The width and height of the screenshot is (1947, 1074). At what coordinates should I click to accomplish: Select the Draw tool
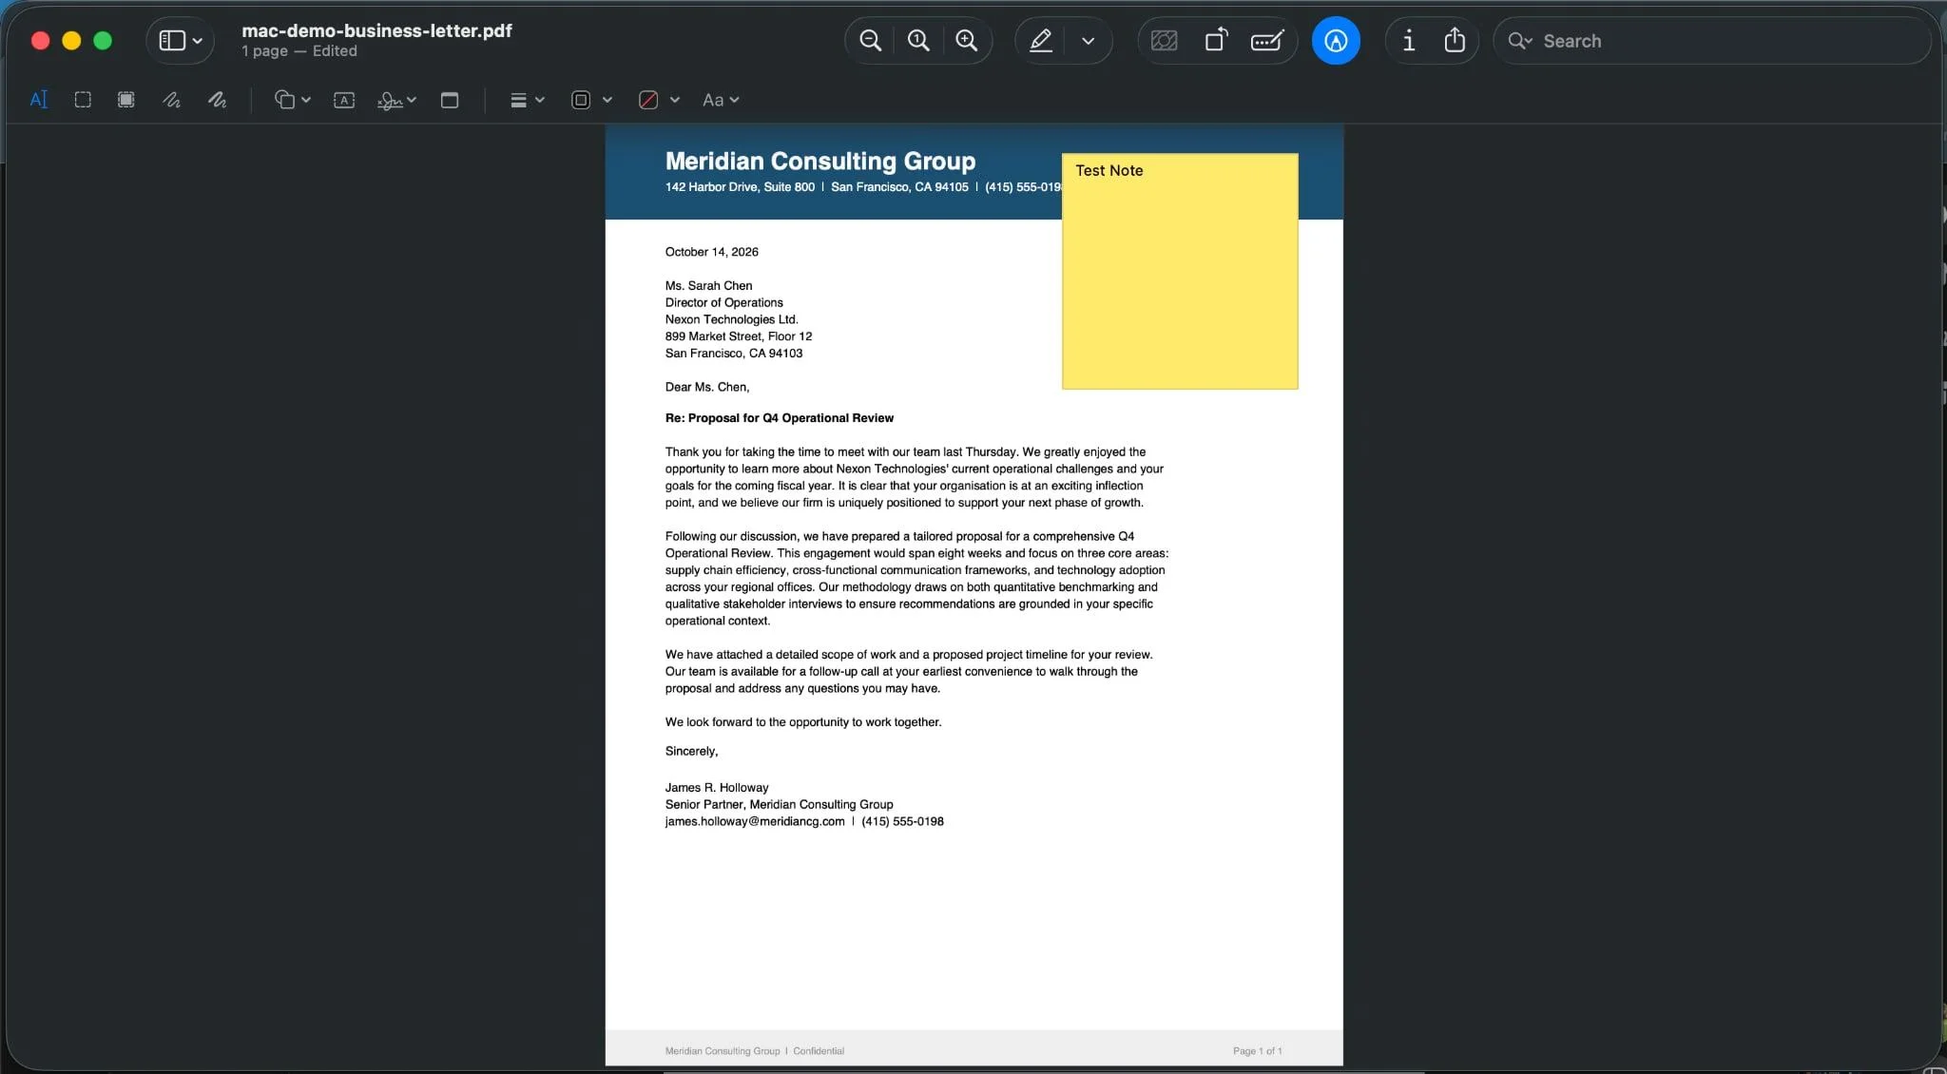coord(217,100)
